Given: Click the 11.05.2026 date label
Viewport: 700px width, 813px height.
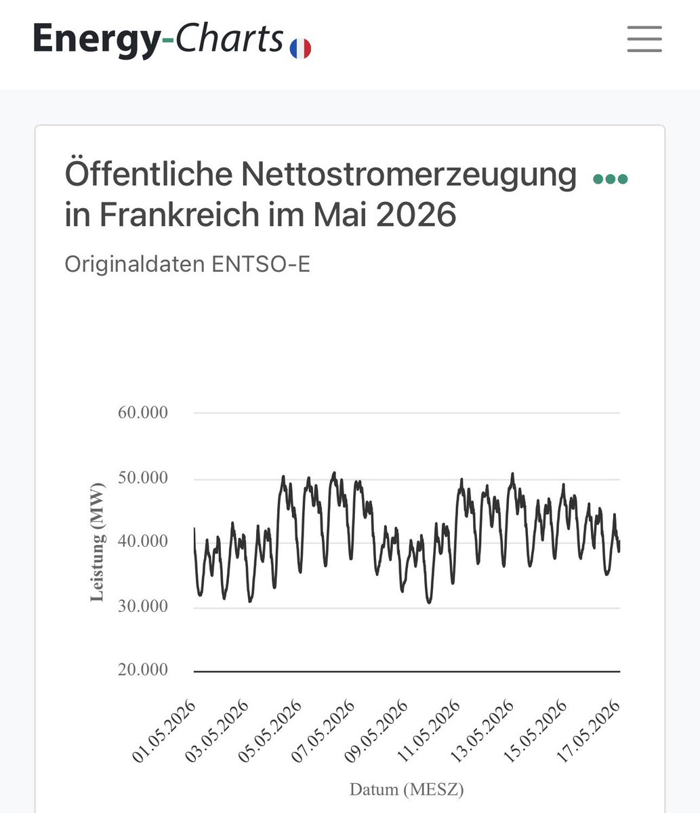Looking at the screenshot, I should [x=428, y=732].
